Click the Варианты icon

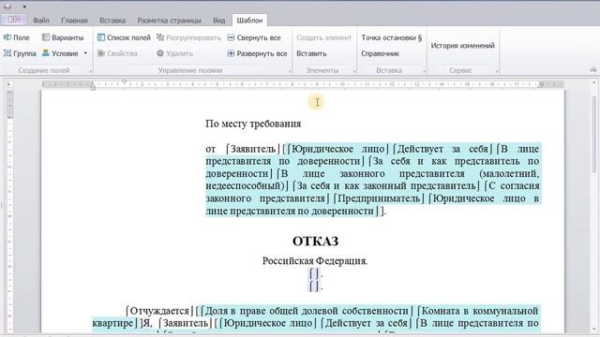tap(46, 37)
